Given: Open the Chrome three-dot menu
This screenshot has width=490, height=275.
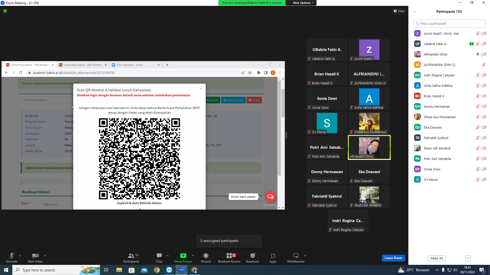Looking at the screenshot, I should 280,73.
